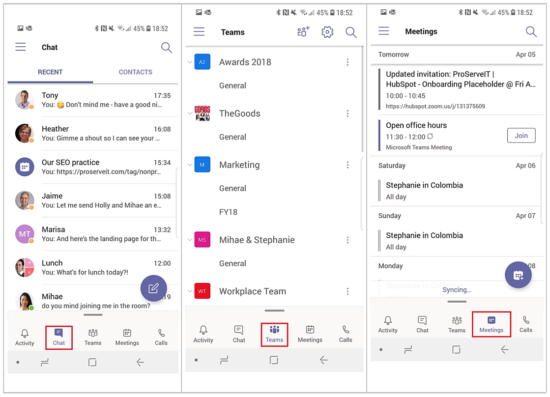Select highlighted Chat tab in Chat screen
This screenshot has width=550, height=397.
[59, 338]
